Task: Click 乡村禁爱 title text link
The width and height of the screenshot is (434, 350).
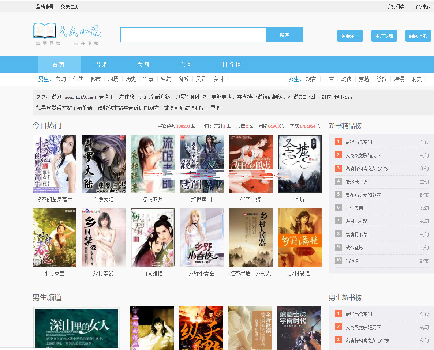Action: pyautogui.click(x=104, y=273)
